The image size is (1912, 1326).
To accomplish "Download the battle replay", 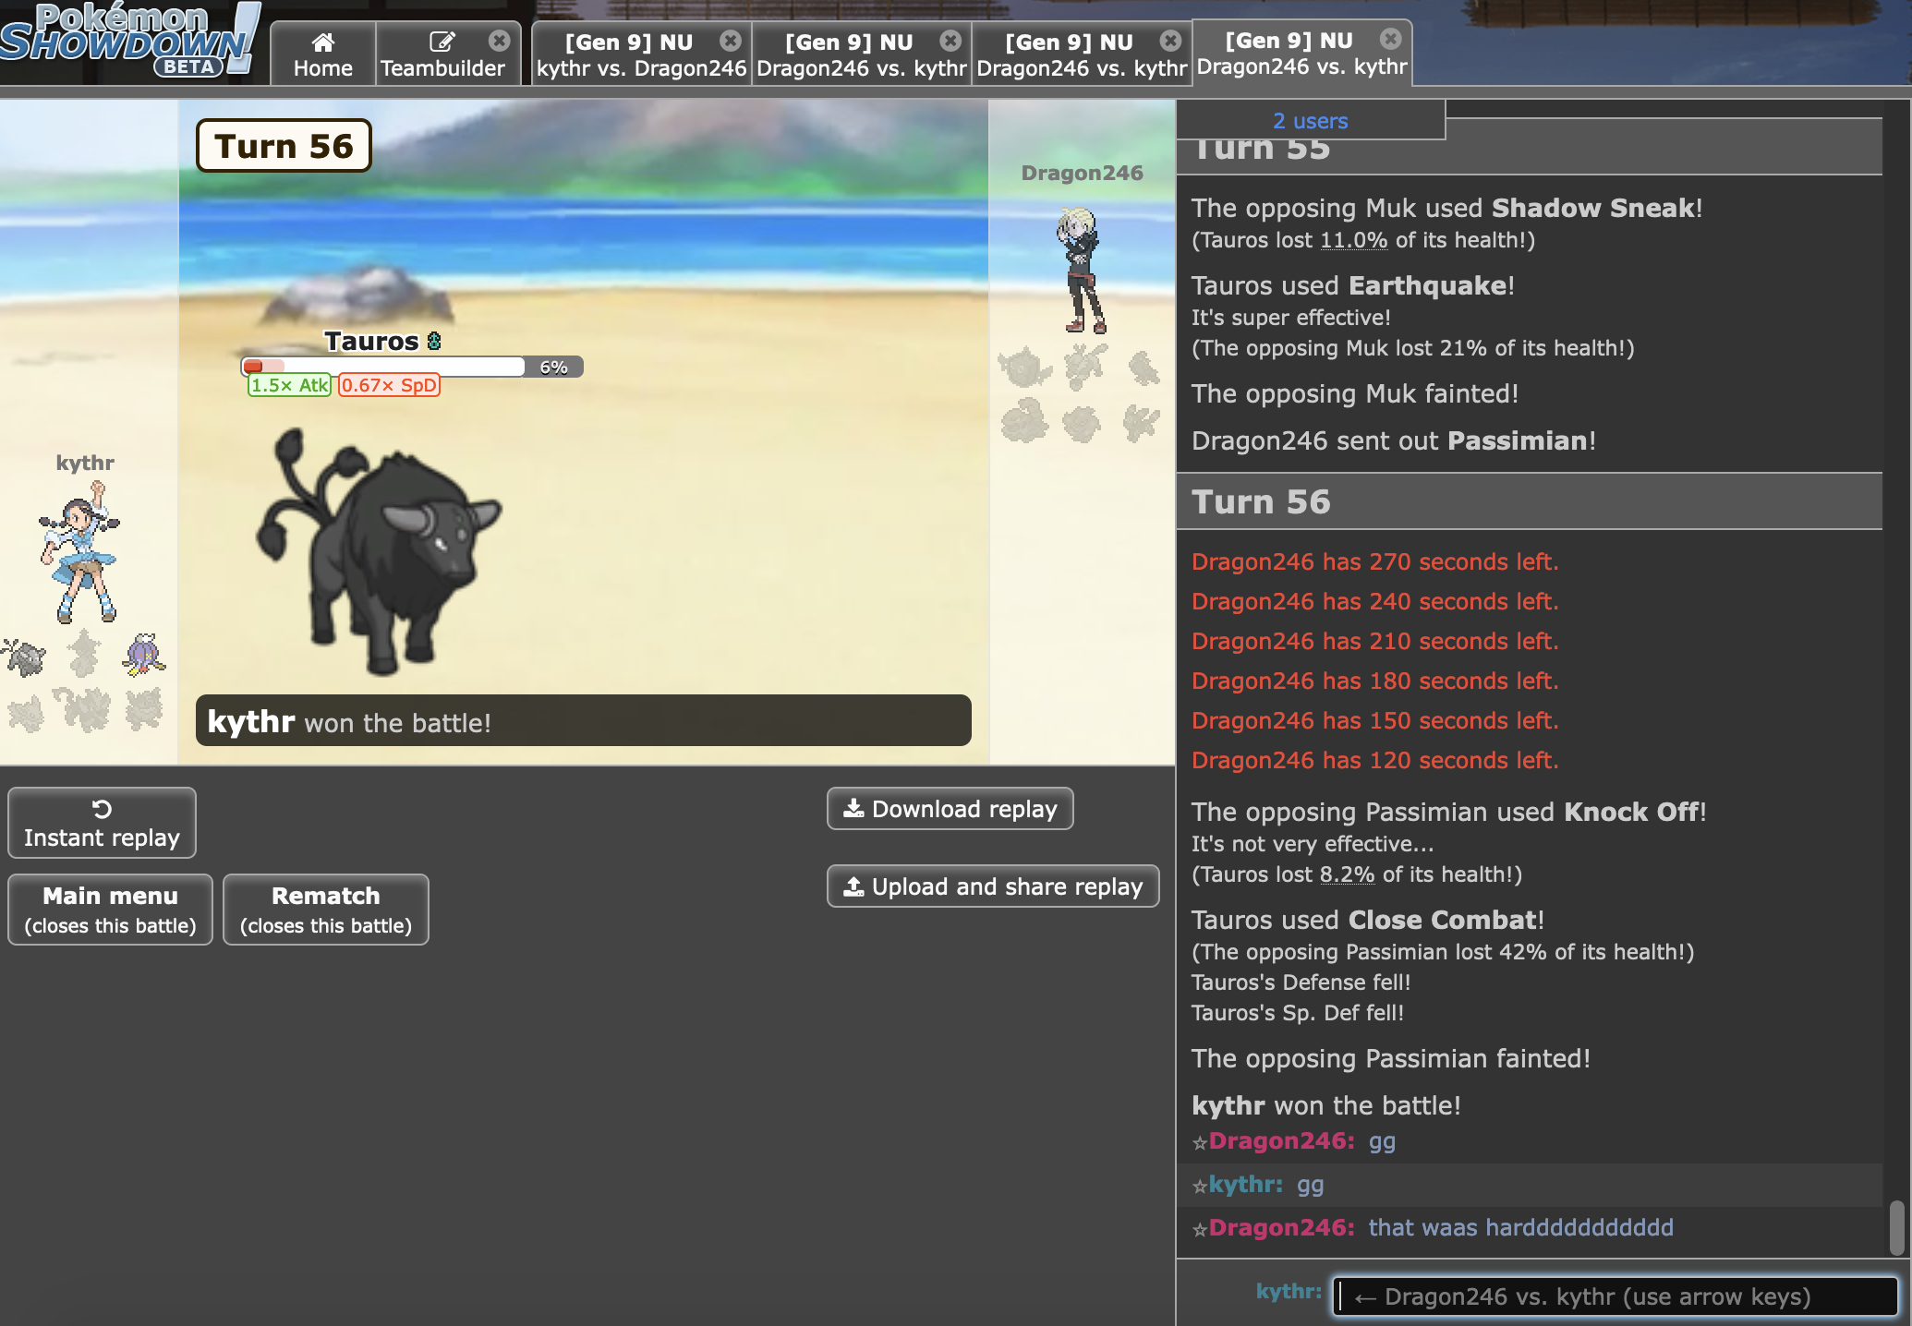I will pyautogui.click(x=950, y=809).
